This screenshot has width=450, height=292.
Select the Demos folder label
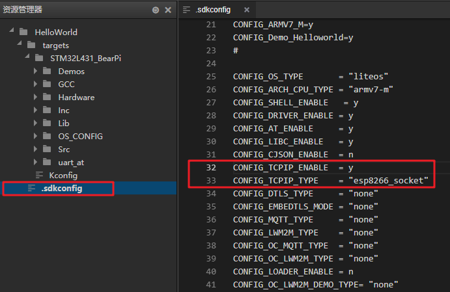pos(72,71)
